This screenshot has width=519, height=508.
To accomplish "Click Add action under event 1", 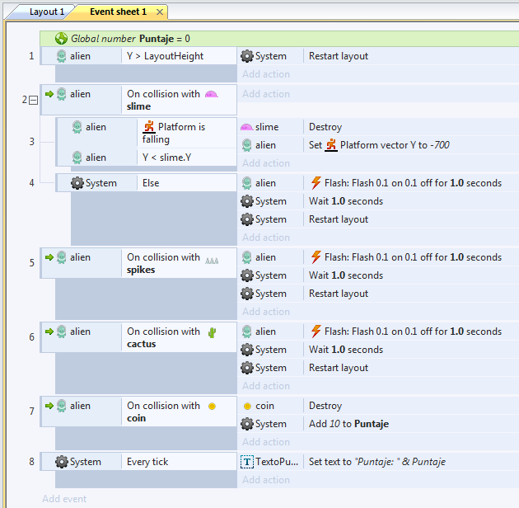I will (x=266, y=74).
